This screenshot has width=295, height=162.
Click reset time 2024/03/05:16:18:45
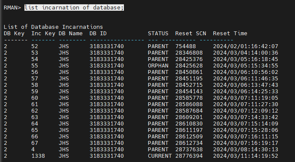point(246,59)
